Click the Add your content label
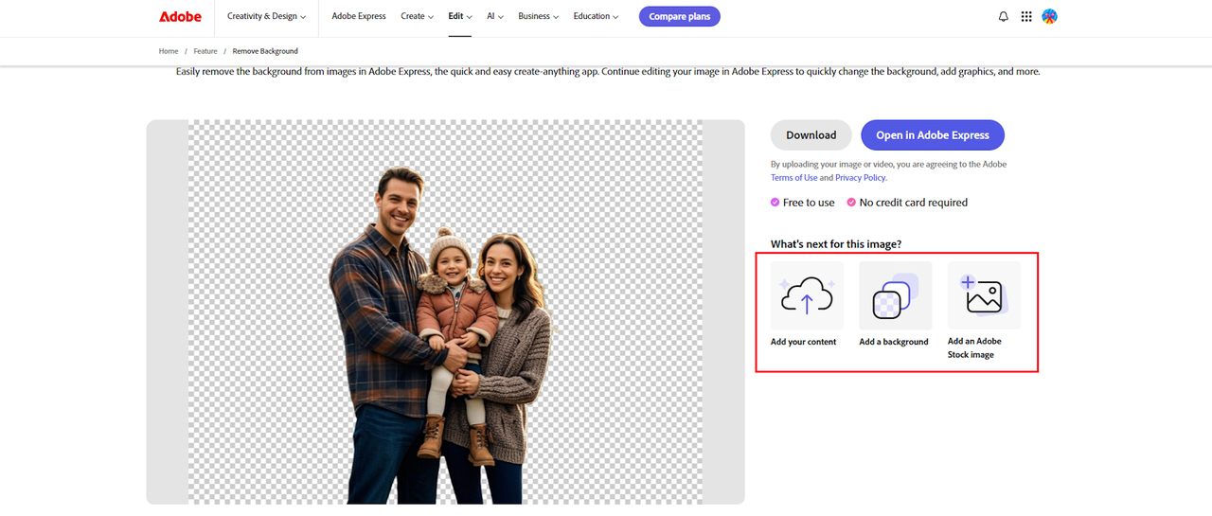Viewport: 1212px width, 516px height. pyautogui.click(x=803, y=342)
